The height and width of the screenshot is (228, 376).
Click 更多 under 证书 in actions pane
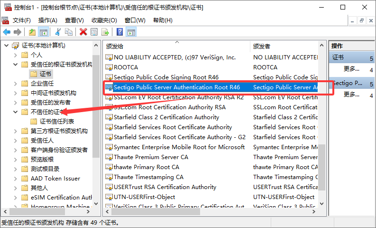[351, 69]
